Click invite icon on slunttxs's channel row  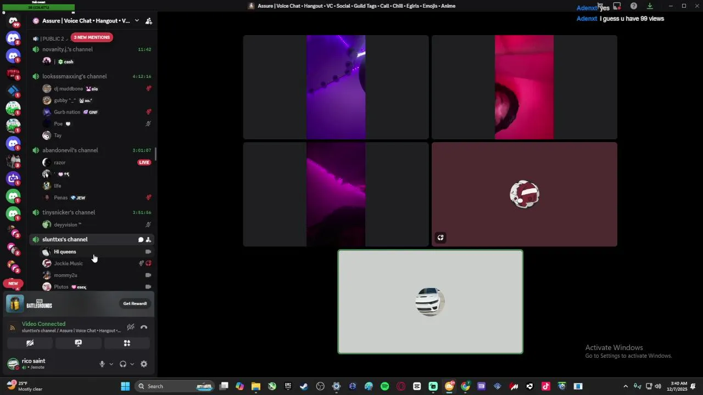tap(148, 240)
